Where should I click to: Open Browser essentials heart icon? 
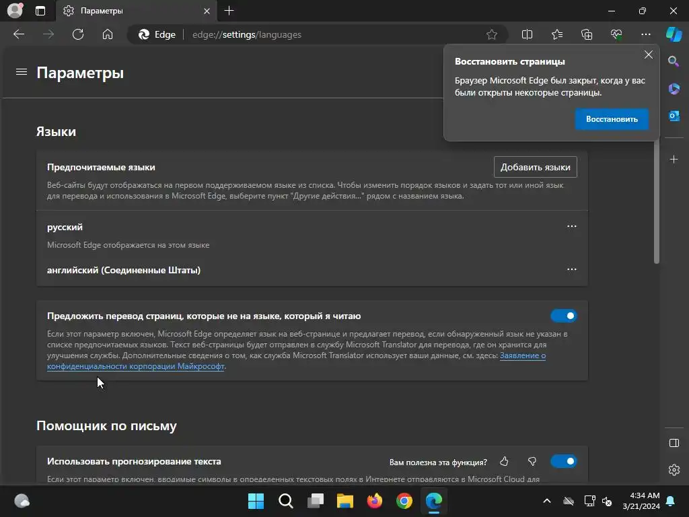(x=616, y=34)
